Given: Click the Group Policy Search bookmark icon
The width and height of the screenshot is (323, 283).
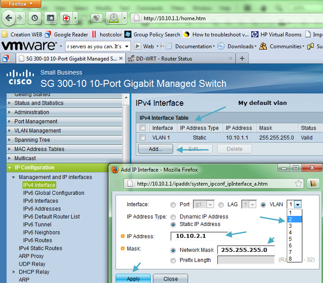Looking at the screenshot, I should pyautogui.click(x=128, y=34).
